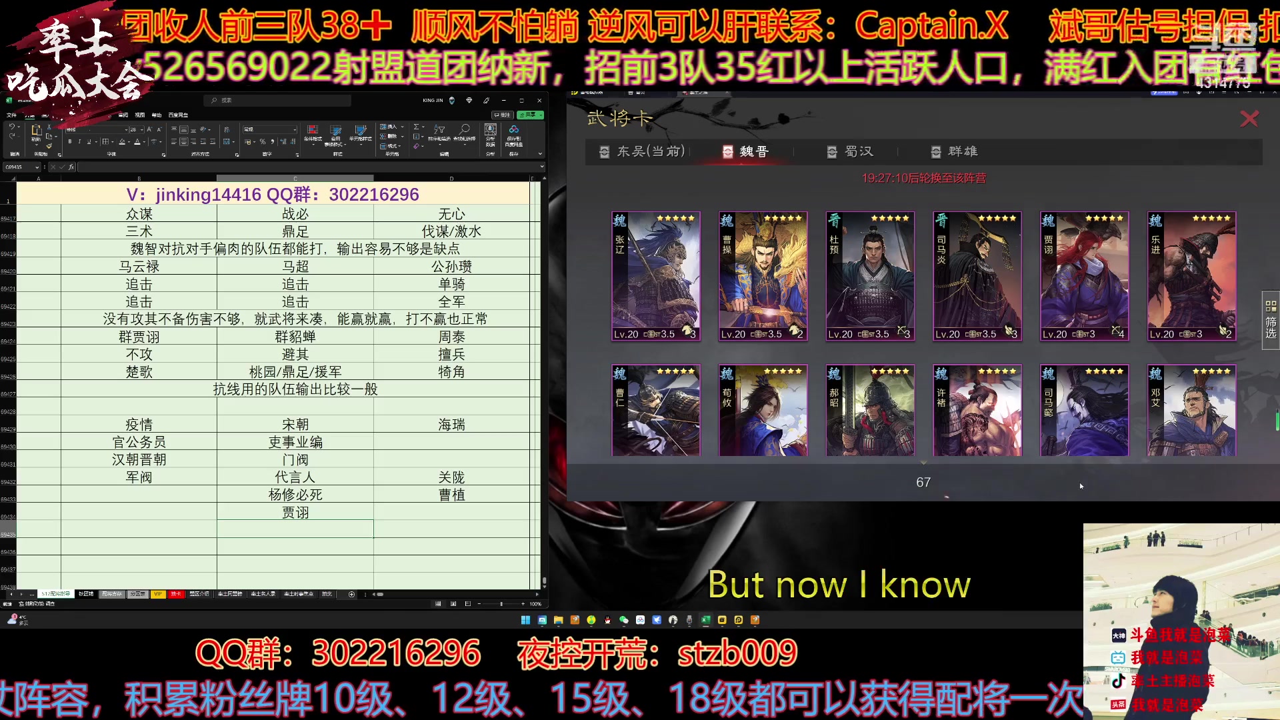Open the Windows Start menu
The width and height of the screenshot is (1280, 720).
[525, 620]
